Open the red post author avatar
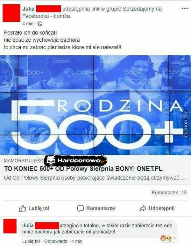The height and width of the screenshot is (246, 191). [x=11, y=13]
